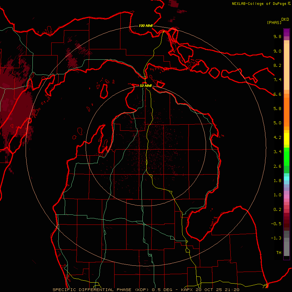The width and height of the screenshot is (292, 292).
Task: Select the 3.4 scale value
Action: point(277,152)
